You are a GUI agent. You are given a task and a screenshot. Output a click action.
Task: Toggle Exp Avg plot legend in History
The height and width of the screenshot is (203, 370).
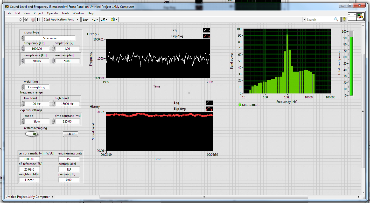click(x=209, y=109)
